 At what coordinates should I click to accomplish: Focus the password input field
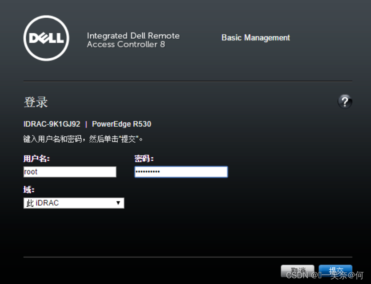pos(181,172)
